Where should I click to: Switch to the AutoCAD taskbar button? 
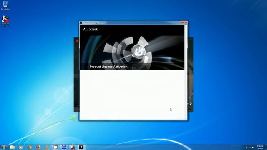click(73, 147)
